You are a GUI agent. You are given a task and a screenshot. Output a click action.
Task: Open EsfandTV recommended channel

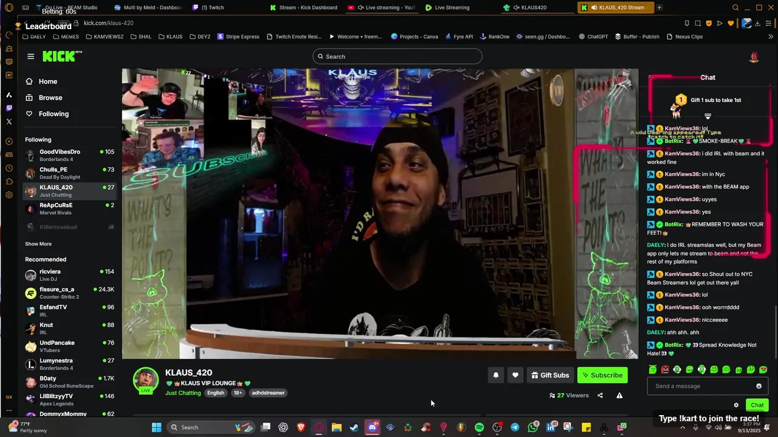69,311
